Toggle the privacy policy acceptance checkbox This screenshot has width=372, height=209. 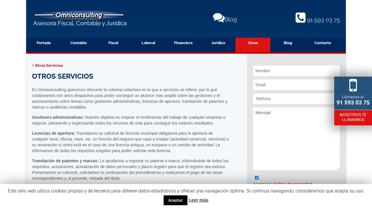click(x=257, y=178)
